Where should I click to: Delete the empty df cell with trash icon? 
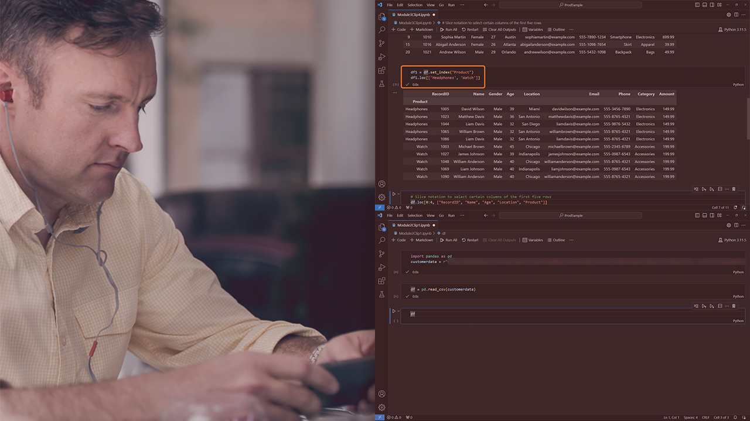point(734,306)
